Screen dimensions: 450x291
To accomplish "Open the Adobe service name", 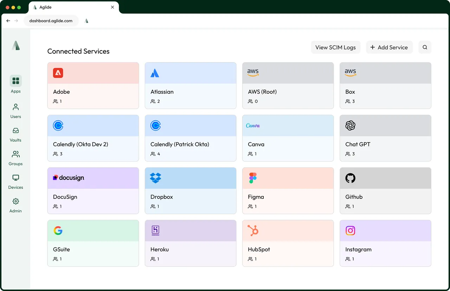I will pos(62,92).
